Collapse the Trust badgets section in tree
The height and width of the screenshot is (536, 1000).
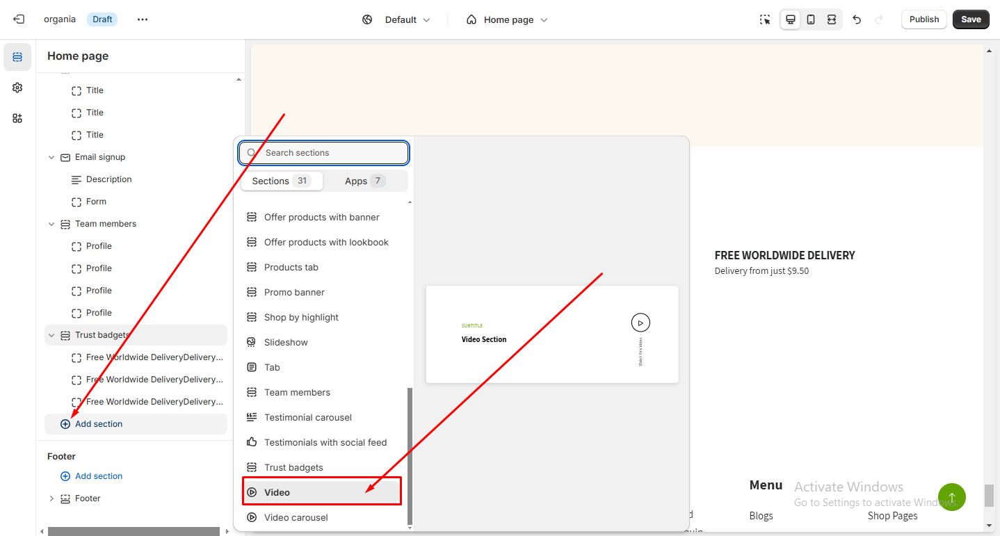51,335
